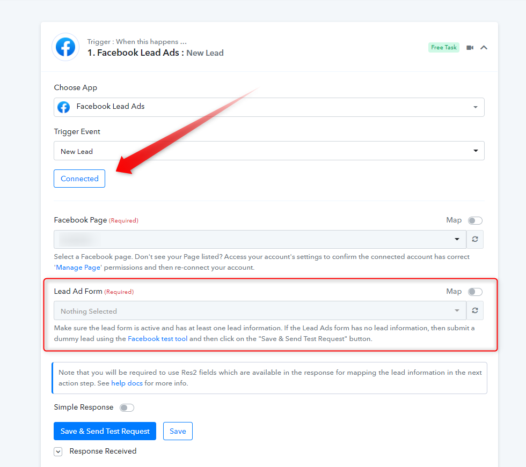Collapse the trigger step with the up chevron
This screenshot has height=467, width=526.
pos(484,48)
